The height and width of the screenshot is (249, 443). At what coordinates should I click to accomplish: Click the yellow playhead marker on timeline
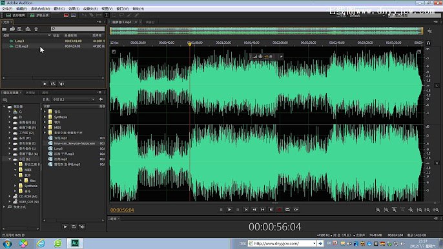pyautogui.click(x=190, y=44)
